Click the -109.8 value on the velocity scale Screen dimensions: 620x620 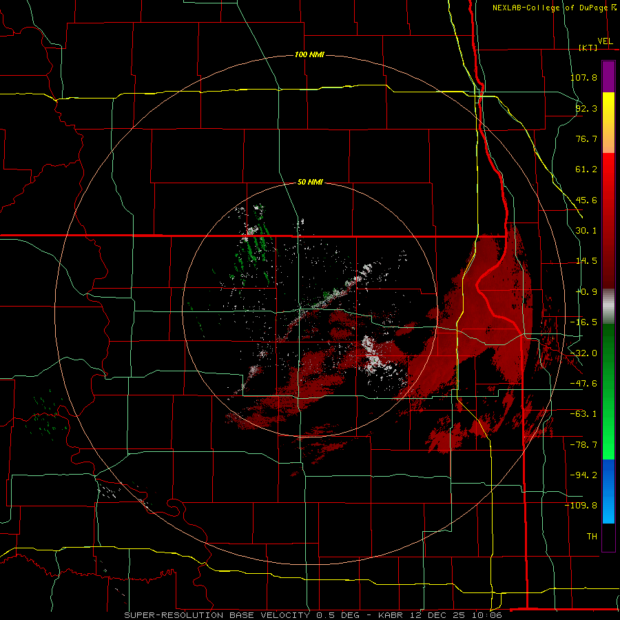(581, 506)
